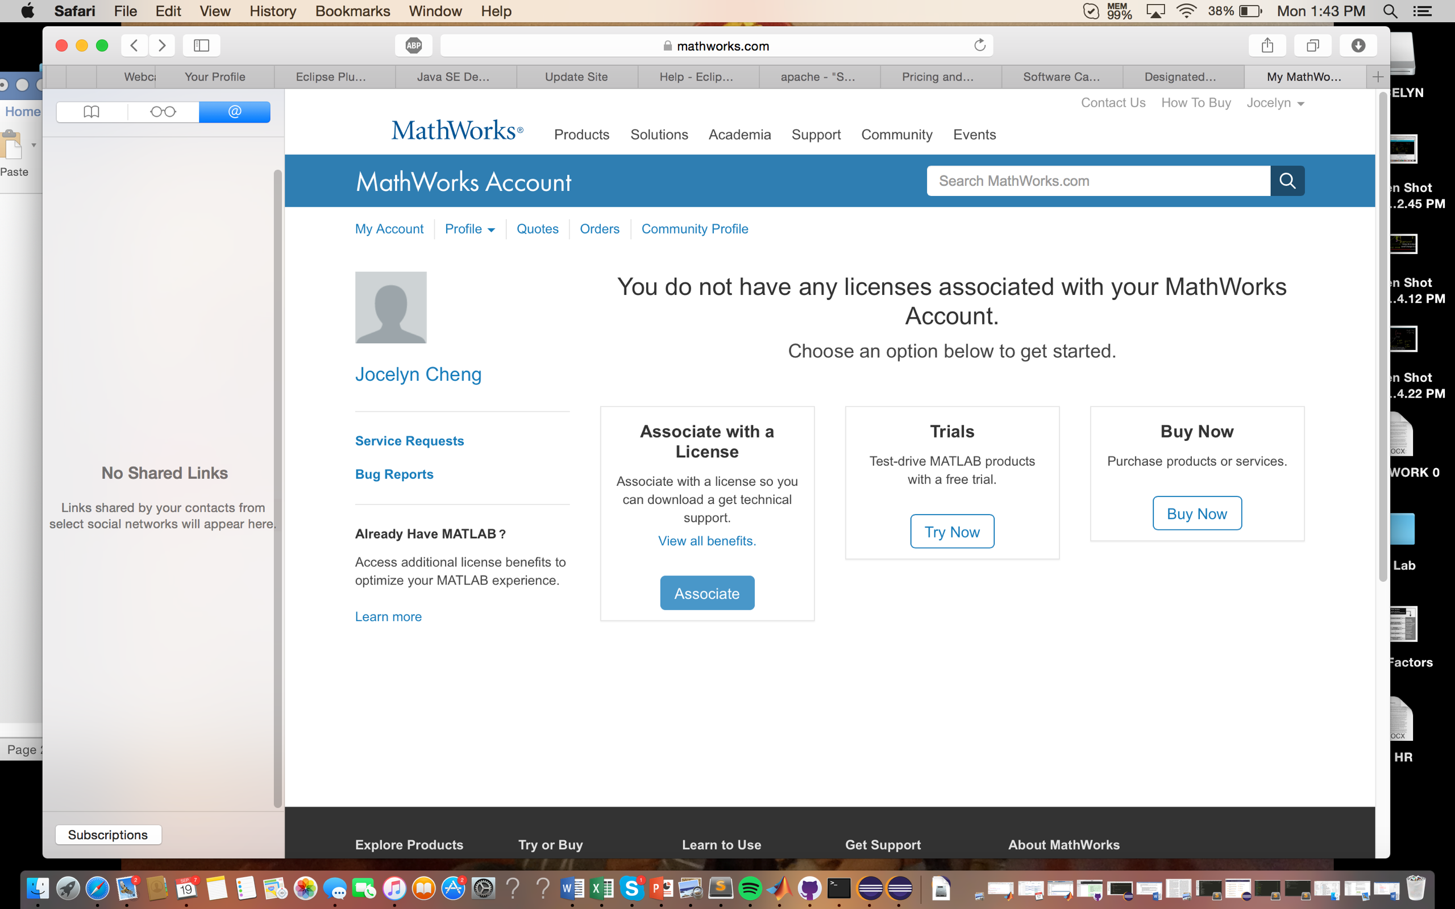Image resolution: width=1455 pixels, height=909 pixels.
Task: Show all tabs overview button
Action: (x=1312, y=45)
